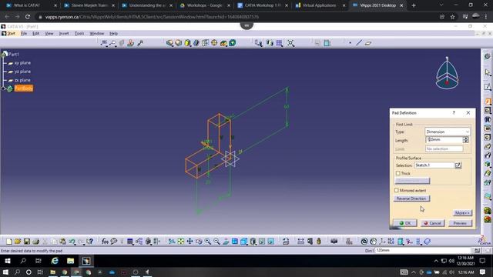Click the Hole tool in right toolbar
The image size is (493, 277).
pyautogui.click(x=488, y=138)
